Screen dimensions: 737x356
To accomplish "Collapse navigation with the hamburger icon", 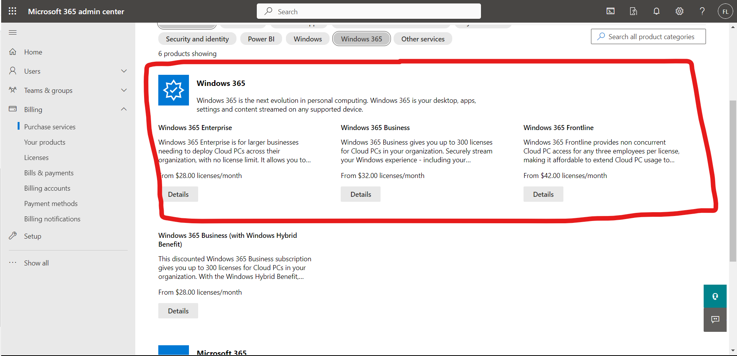I will pyautogui.click(x=13, y=32).
